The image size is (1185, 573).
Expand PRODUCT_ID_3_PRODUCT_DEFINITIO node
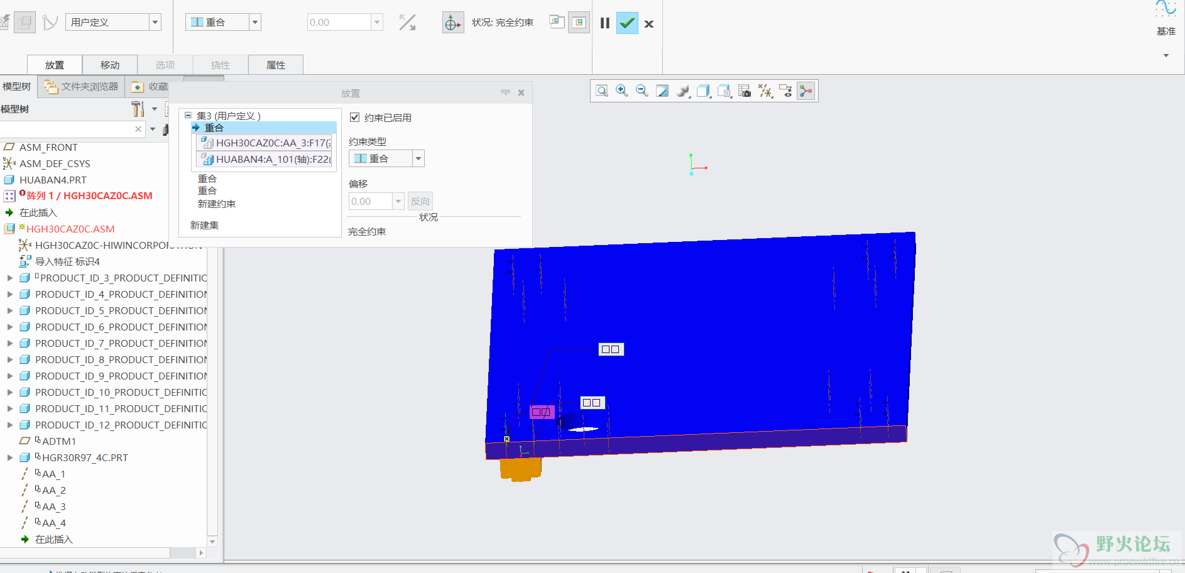(x=10, y=278)
